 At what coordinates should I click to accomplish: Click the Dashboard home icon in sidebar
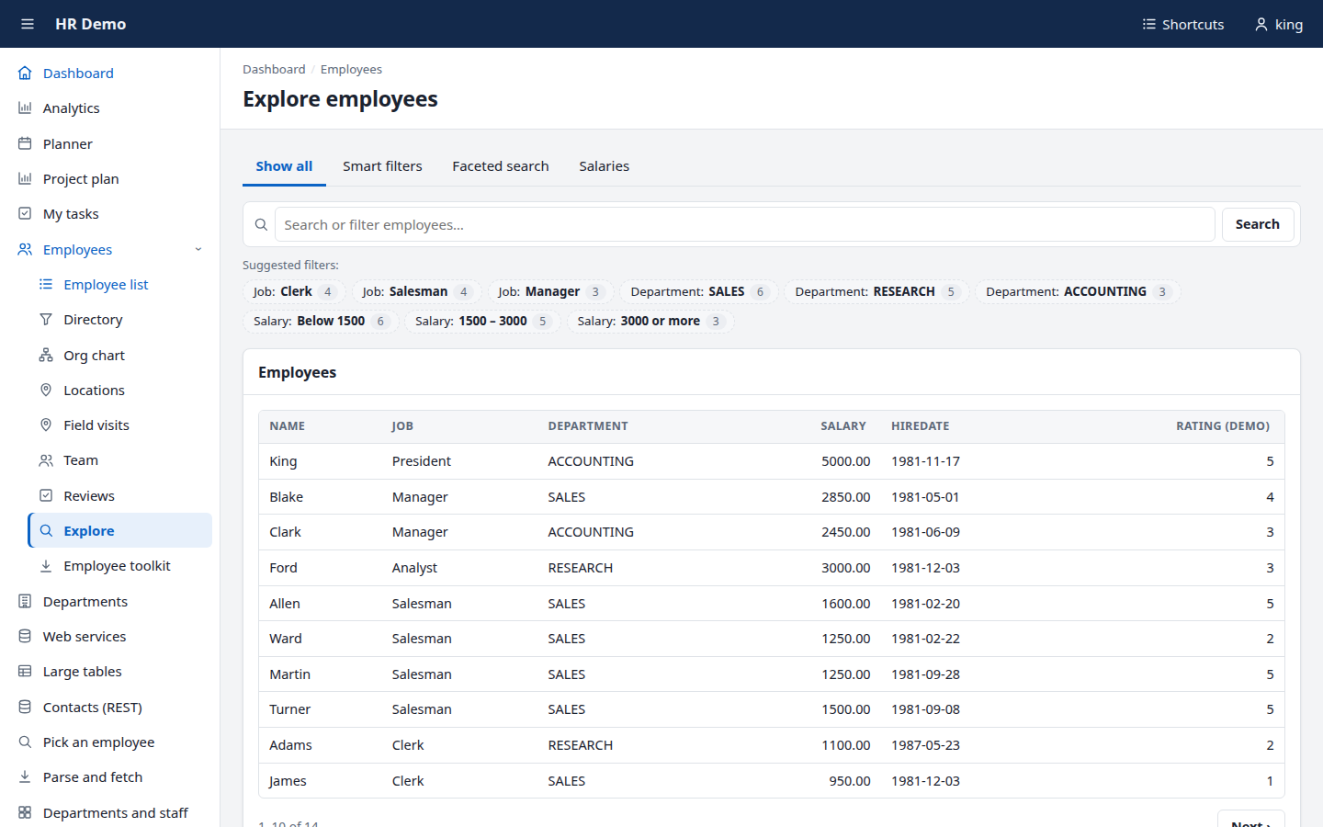click(x=25, y=73)
